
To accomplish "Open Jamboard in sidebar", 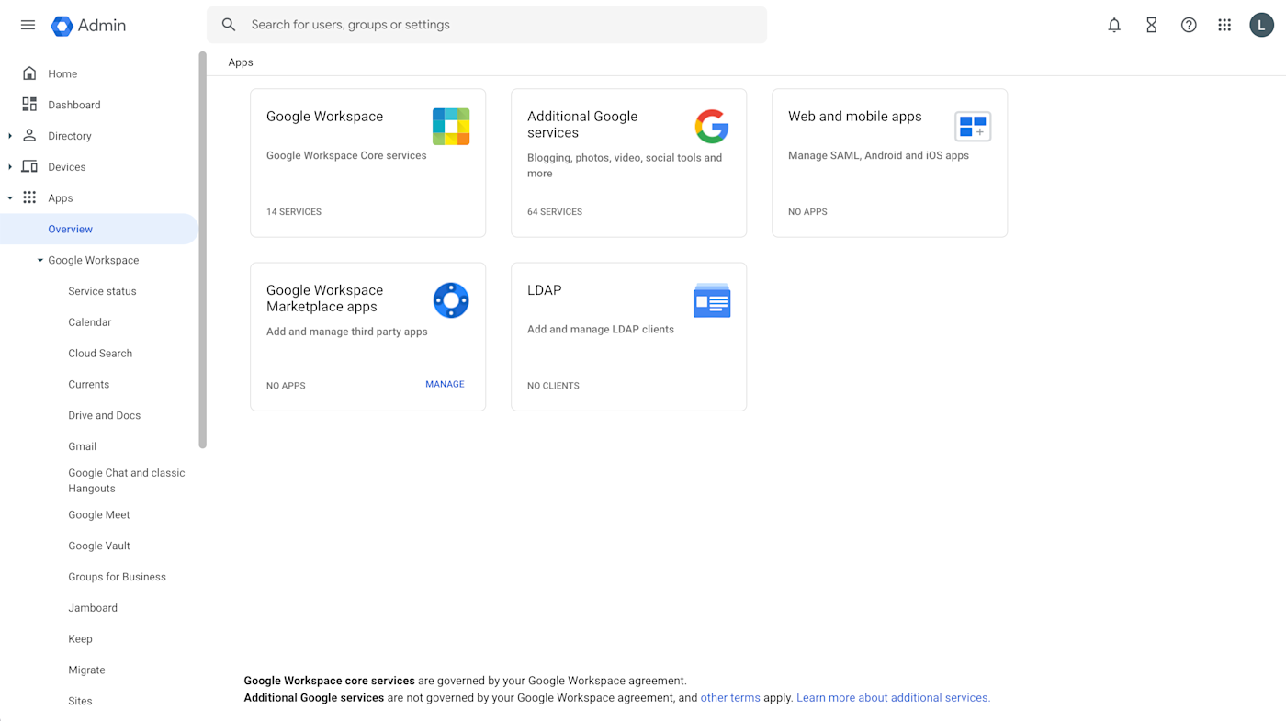I will coord(93,608).
